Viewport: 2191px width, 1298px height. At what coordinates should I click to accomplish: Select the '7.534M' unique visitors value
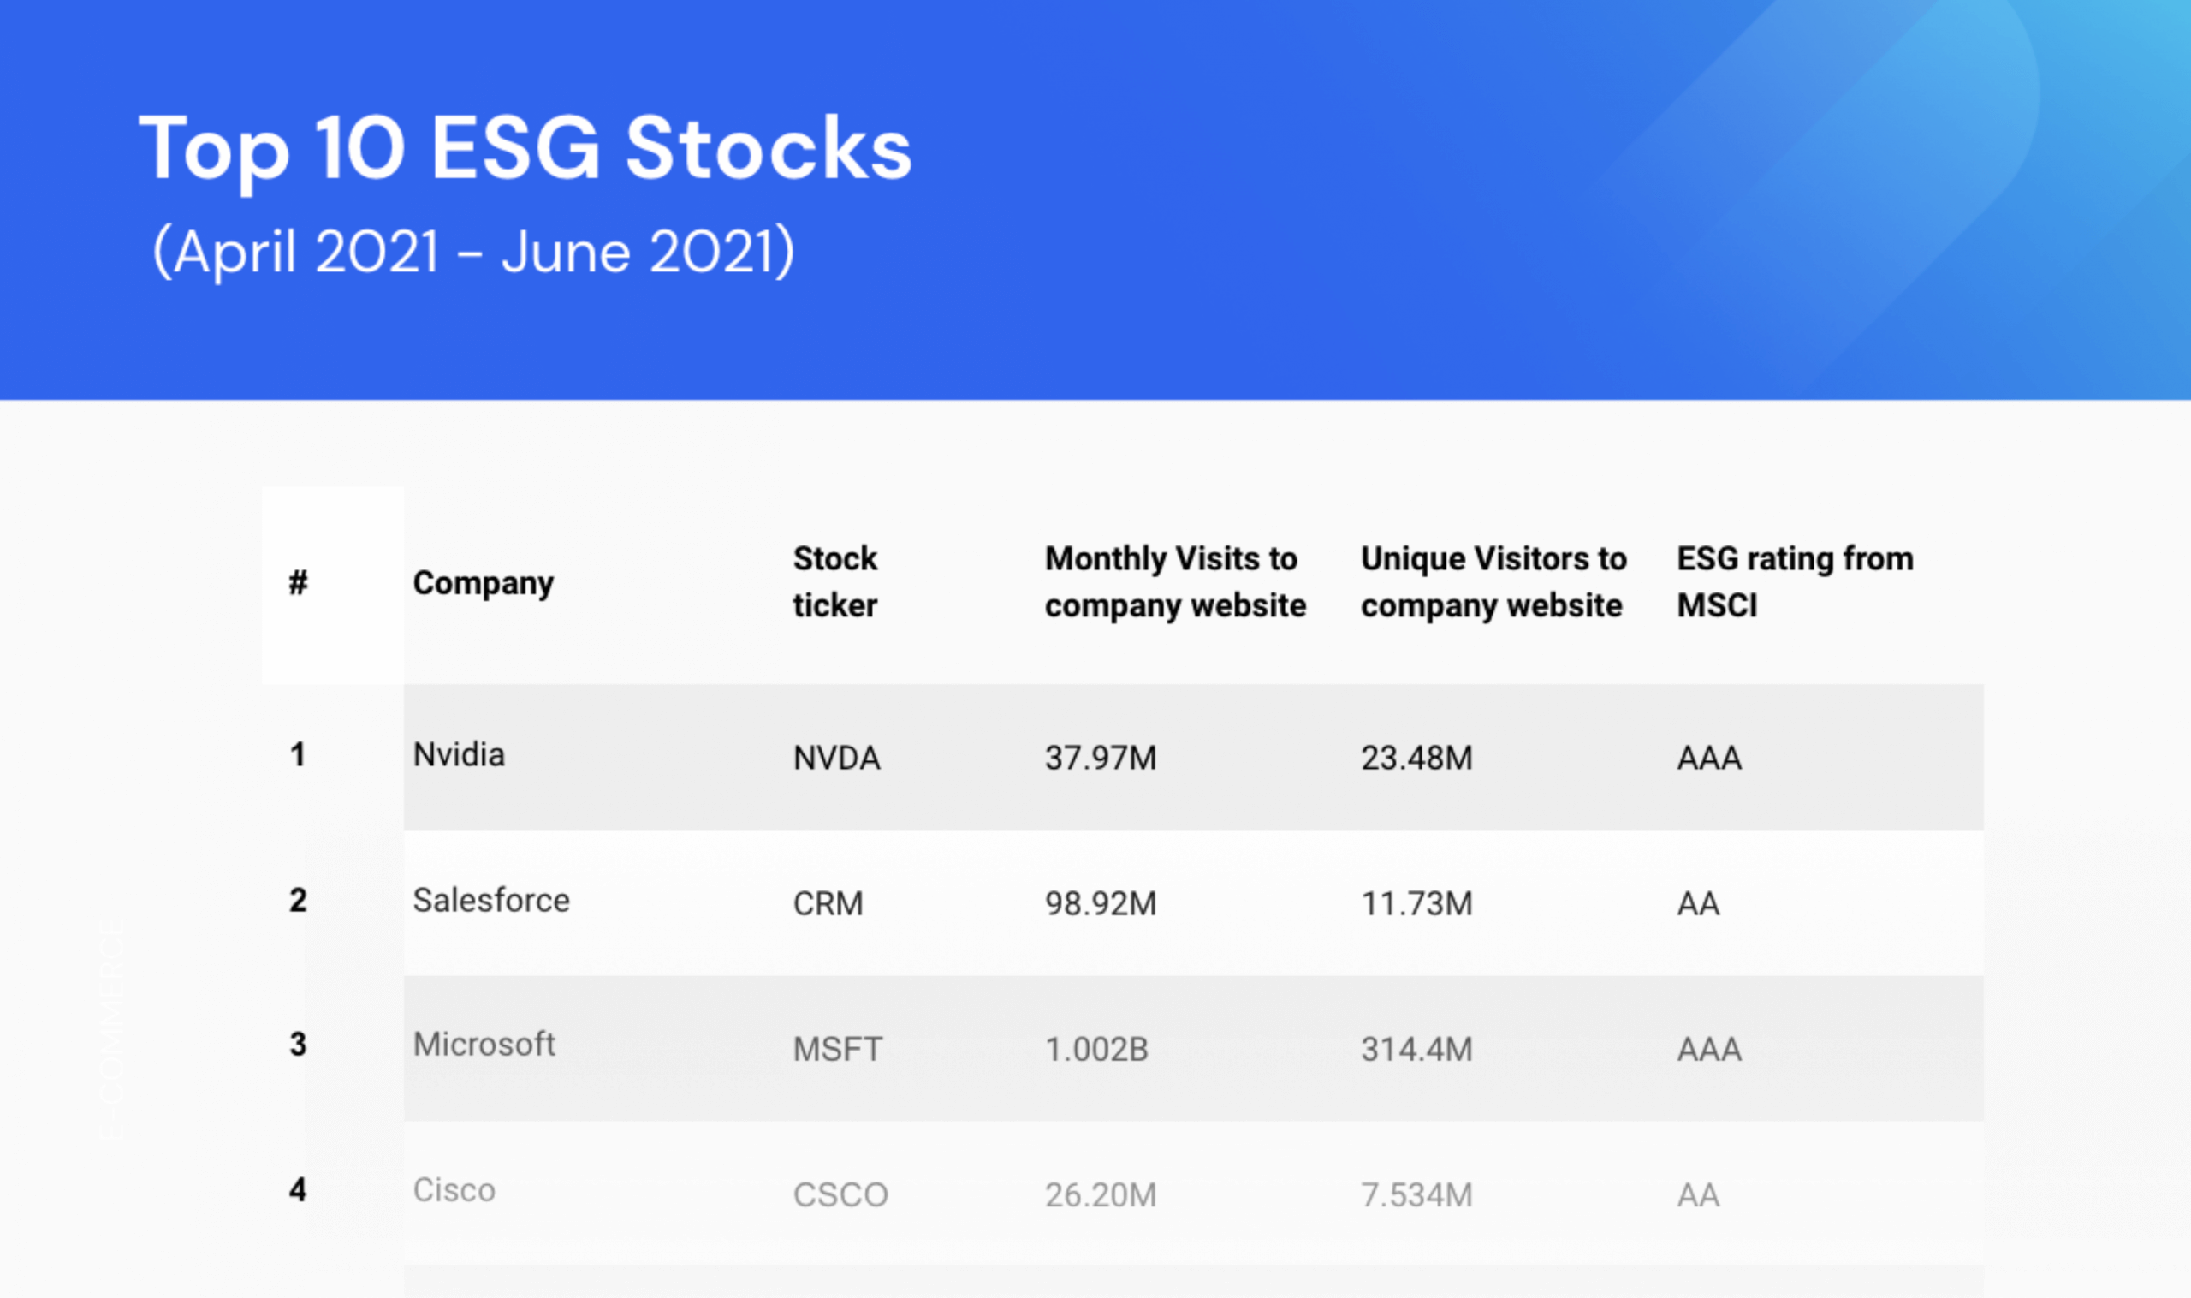[x=1416, y=1194]
